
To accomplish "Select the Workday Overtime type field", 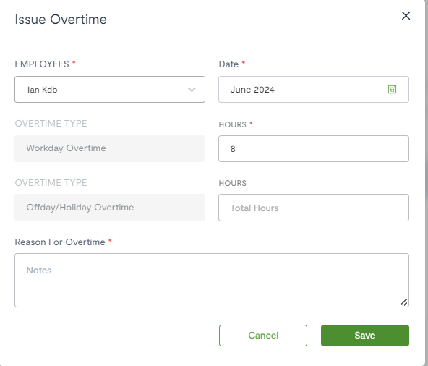I will click(x=110, y=148).
